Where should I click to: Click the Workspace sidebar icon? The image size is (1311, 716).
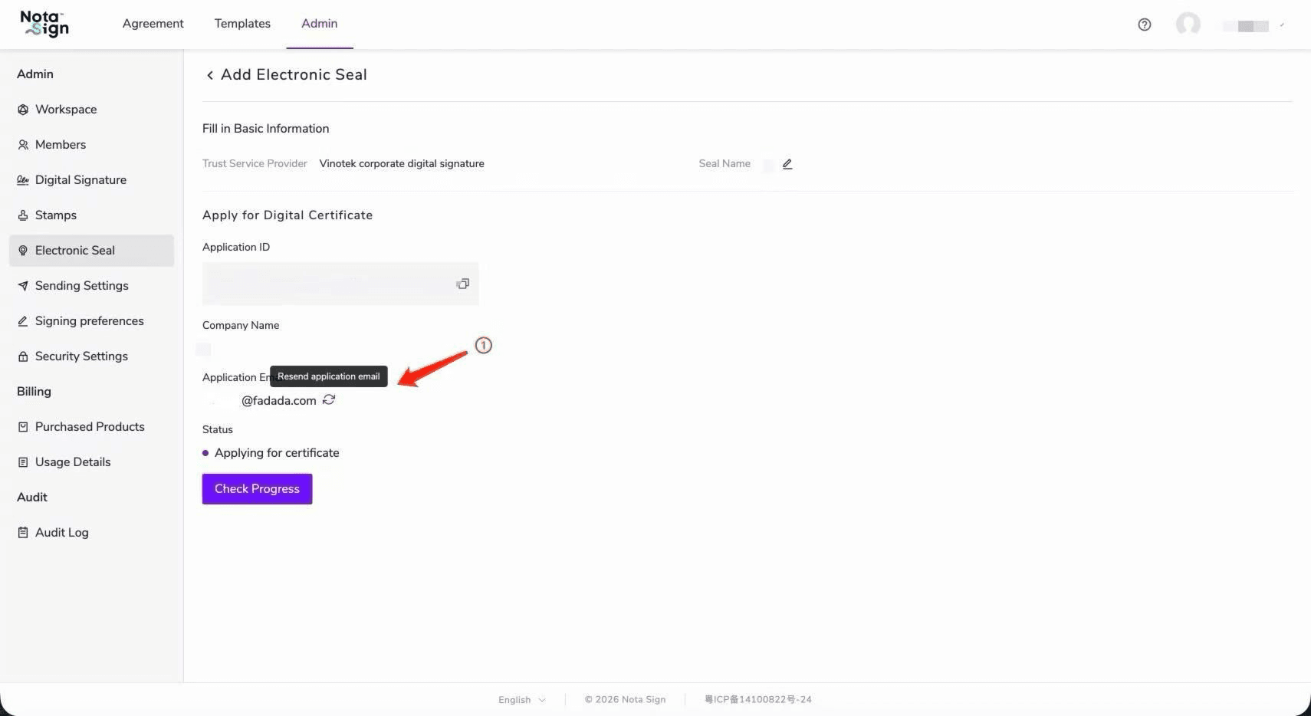coord(23,110)
